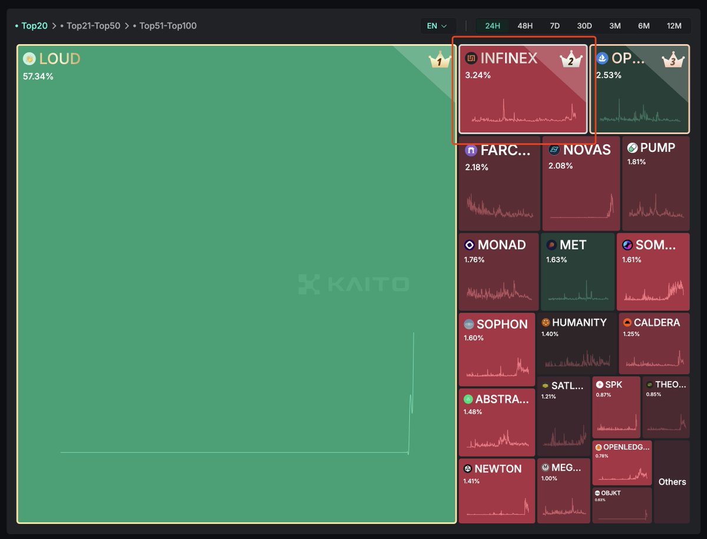
Task: Select the 24H time range tab
Action: [493, 26]
